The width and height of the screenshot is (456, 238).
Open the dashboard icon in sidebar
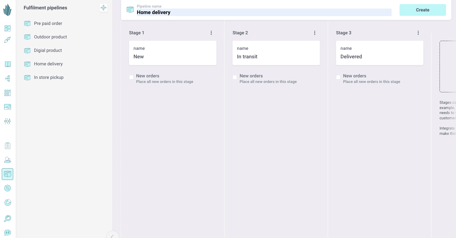(8, 28)
